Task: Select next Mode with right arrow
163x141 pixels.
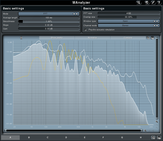Action: (77, 14)
